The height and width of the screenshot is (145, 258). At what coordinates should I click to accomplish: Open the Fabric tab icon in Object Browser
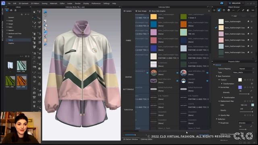pos(219,10)
